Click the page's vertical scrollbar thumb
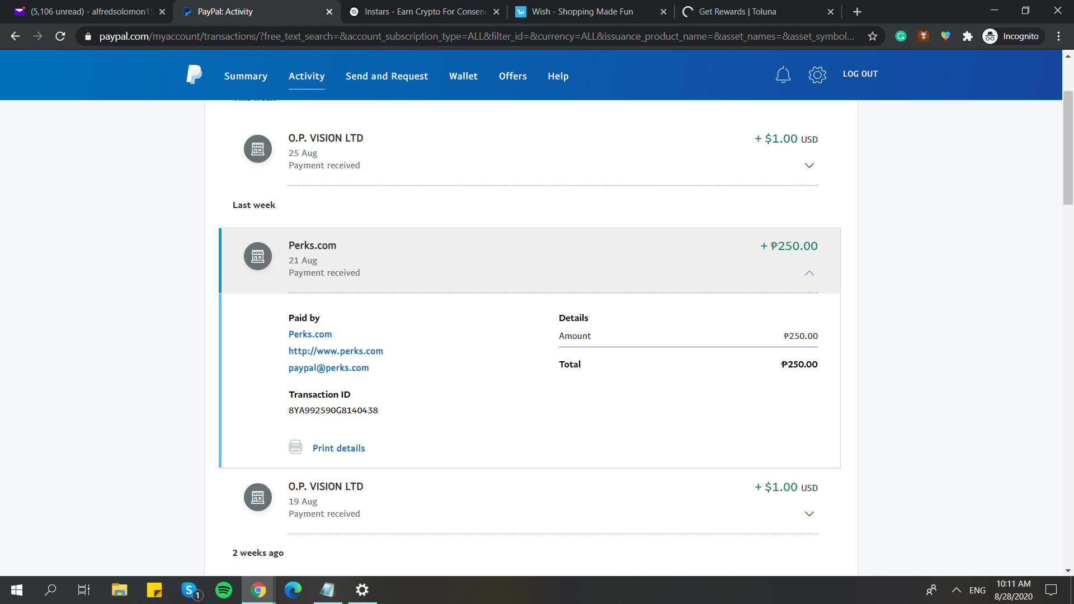 point(1068,148)
